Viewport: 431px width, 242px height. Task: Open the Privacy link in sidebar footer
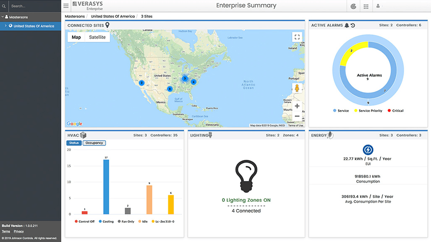[x=19, y=231]
